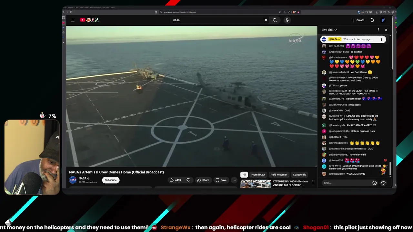Select the All filter chip
Screen dimensions: 413x232
[244, 175]
